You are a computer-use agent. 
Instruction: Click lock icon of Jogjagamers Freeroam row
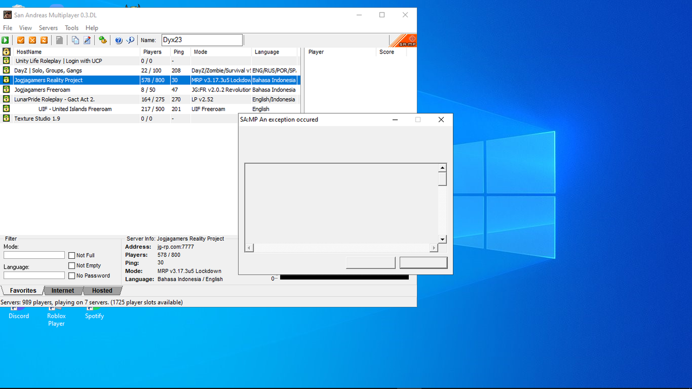pos(6,90)
